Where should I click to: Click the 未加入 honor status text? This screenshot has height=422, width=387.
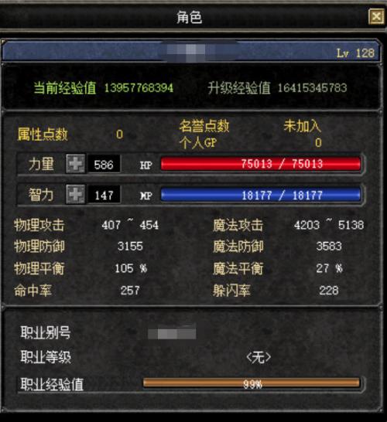[x=302, y=126]
